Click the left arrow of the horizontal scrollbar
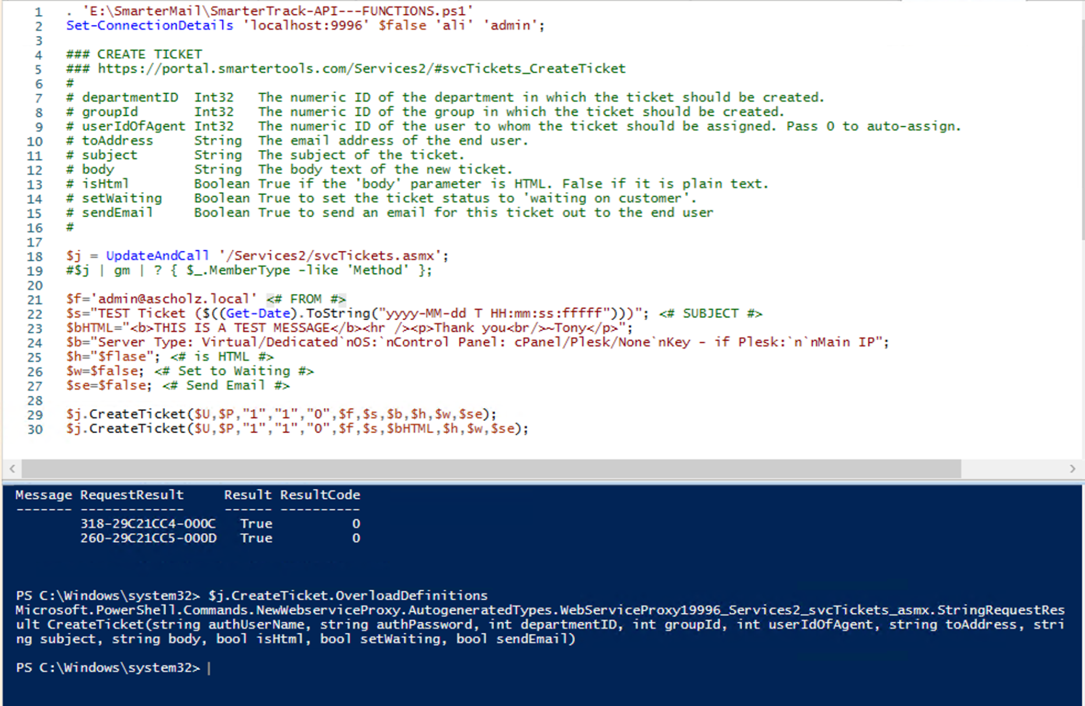The height and width of the screenshot is (706, 1085). pos(12,468)
